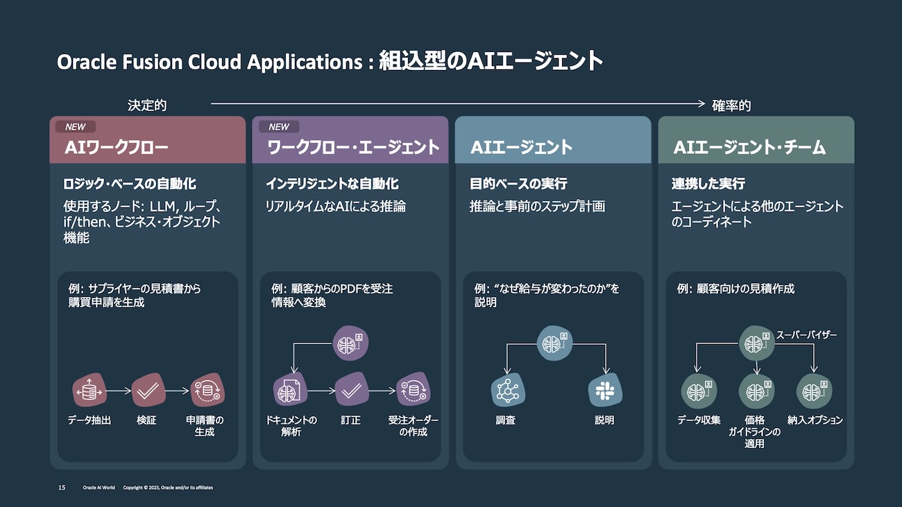This screenshot has width=902, height=507.
Task: Click the Oracle AI World footer text
Action: [x=99, y=488]
